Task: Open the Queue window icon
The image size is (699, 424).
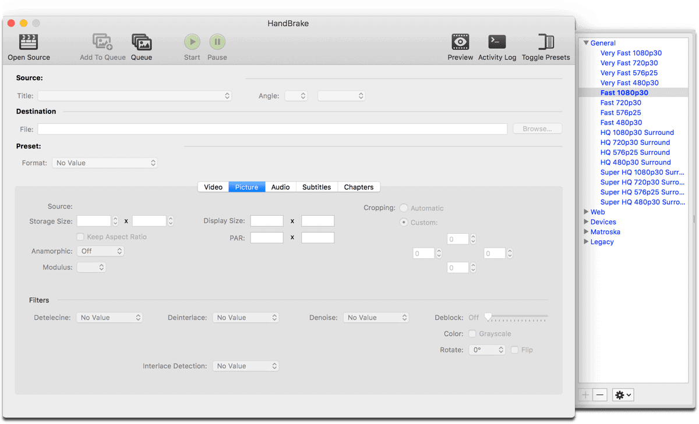Action: pyautogui.click(x=142, y=42)
